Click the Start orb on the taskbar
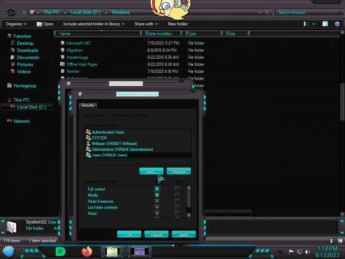This screenshot has width=345, height=259. [9, 252]
